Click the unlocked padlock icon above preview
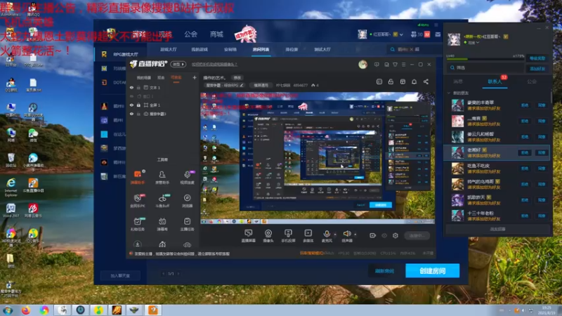Screen dimensions: 562x316 click(x=391, y=81)
